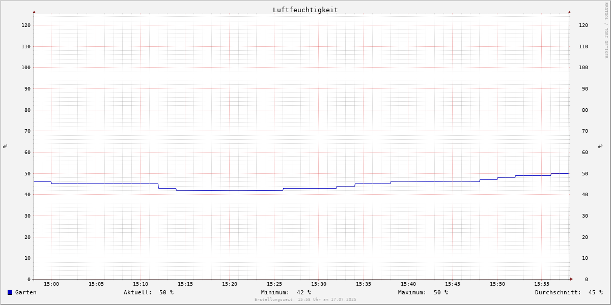This screenshot has width=611, height=305.
Task: Click the Maximum: 50 % value
Action: point(423,292)
